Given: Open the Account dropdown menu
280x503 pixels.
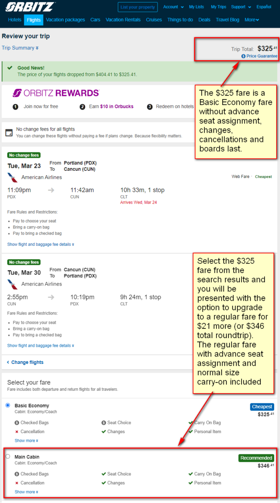Looking at the screenshot, I should click(x=173, y=7).
